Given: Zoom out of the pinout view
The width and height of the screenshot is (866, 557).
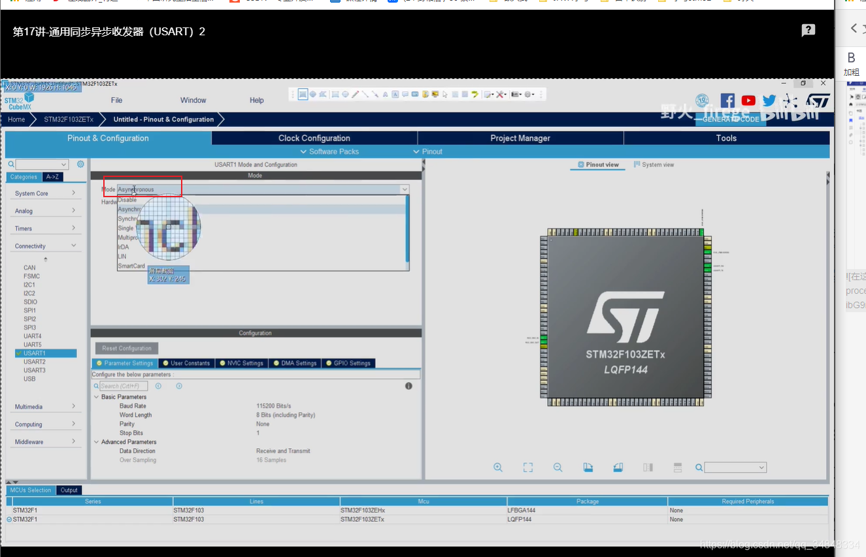Looking at the screenshot, I should (558, 468).
